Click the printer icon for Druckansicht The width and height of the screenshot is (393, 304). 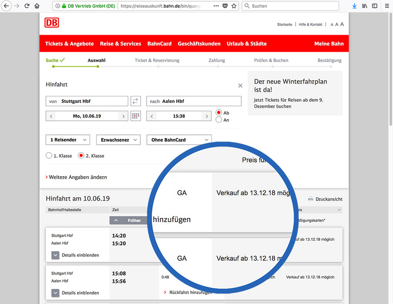click(x=310, y=199)
